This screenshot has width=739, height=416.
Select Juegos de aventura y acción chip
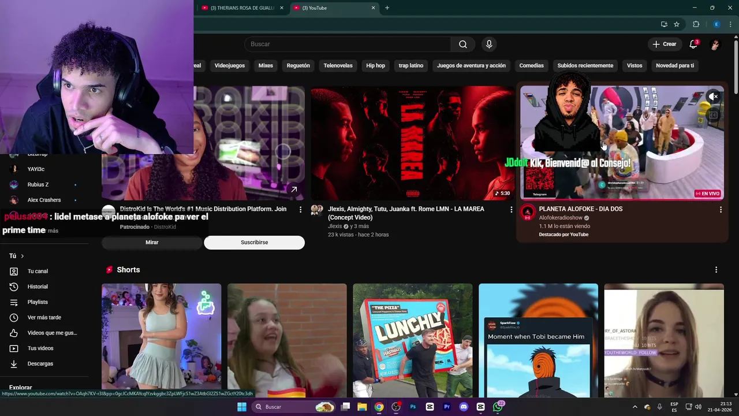tap(471, 65)
